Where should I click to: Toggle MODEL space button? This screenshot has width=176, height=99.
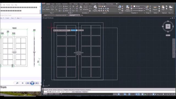(x=115, y=94)
